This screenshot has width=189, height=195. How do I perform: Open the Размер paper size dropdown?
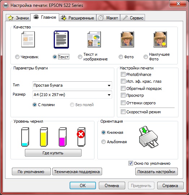(x=72, y=95)
